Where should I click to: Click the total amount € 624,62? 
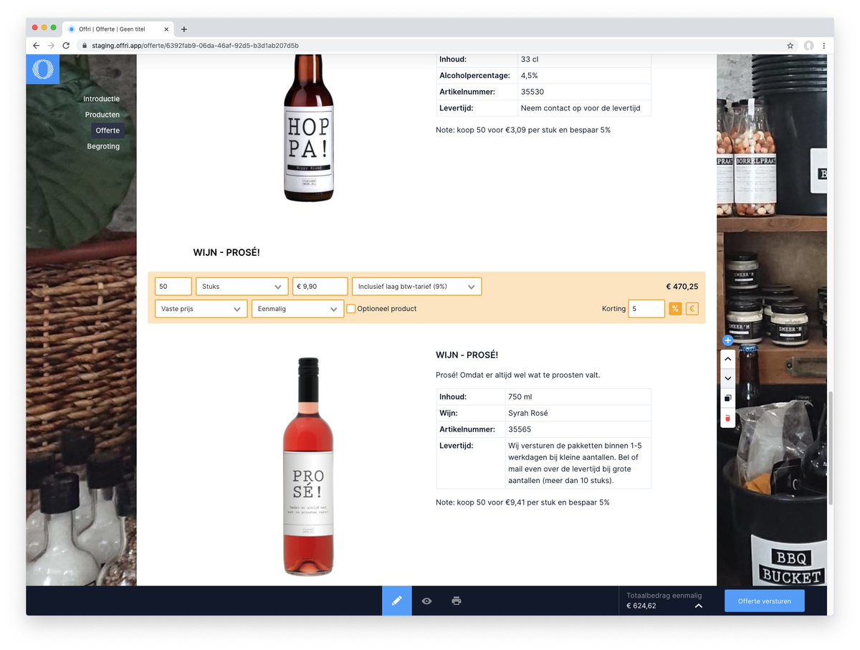pyautogui.click(x=641, y=606)
